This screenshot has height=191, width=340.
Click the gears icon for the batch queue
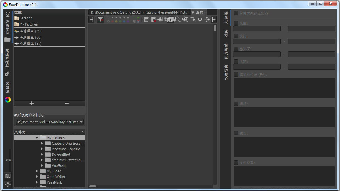coord(7,74)
